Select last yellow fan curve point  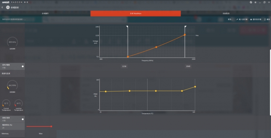pyautogui.click(x=195, y=87)
